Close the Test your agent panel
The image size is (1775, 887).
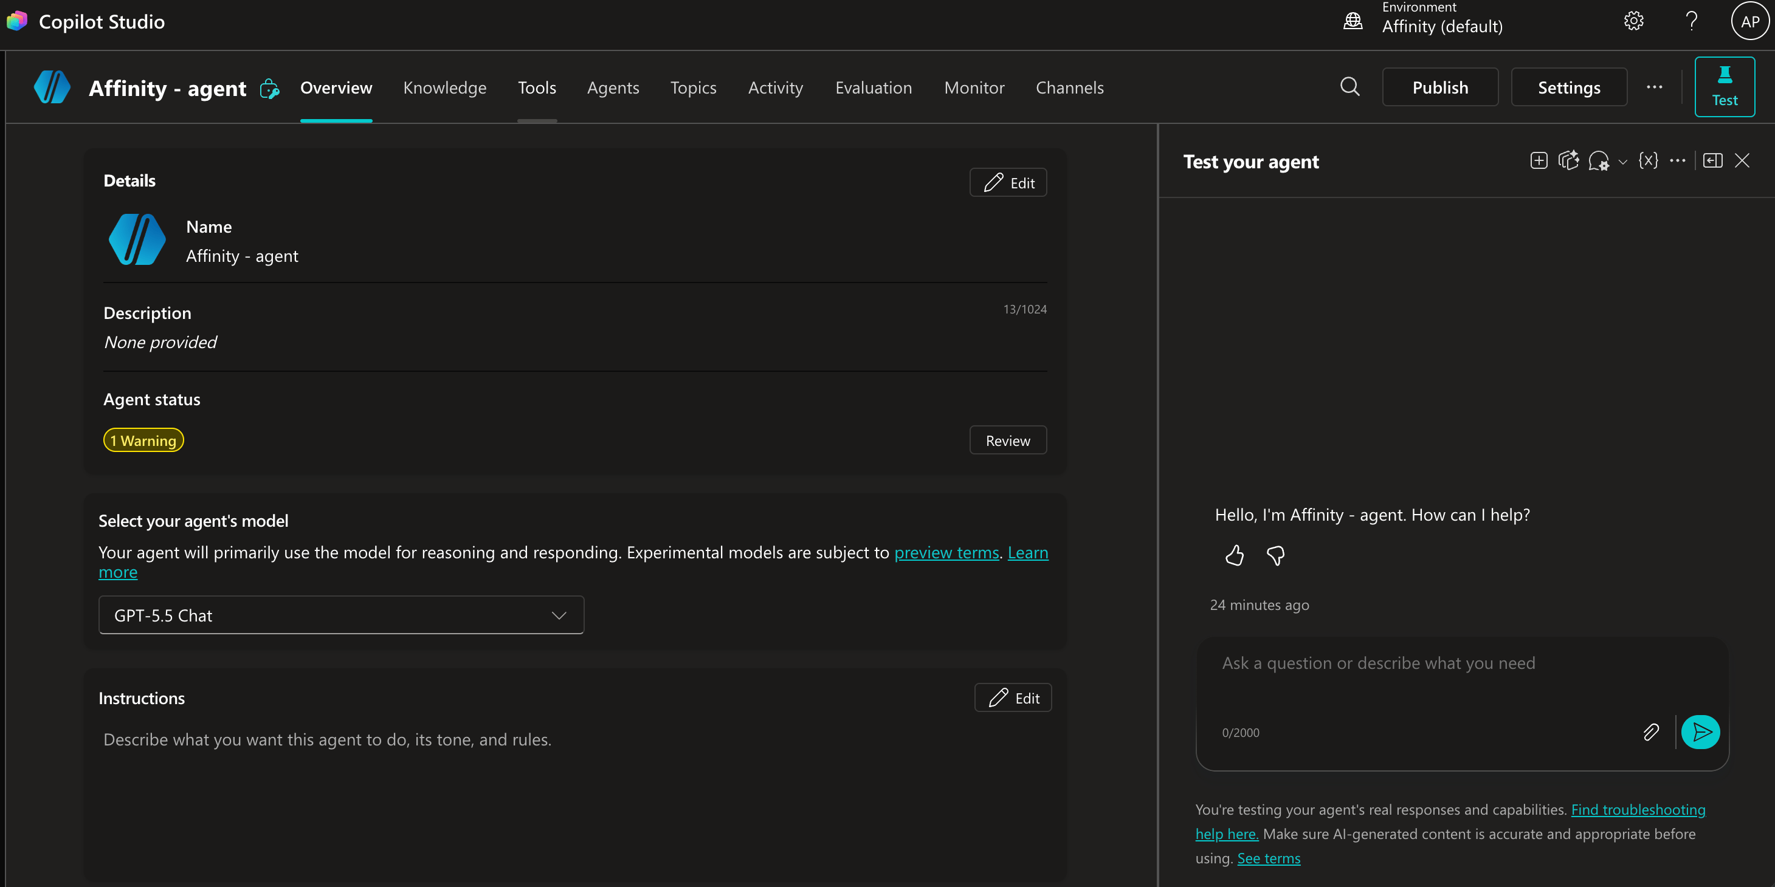click(1743, 161)
